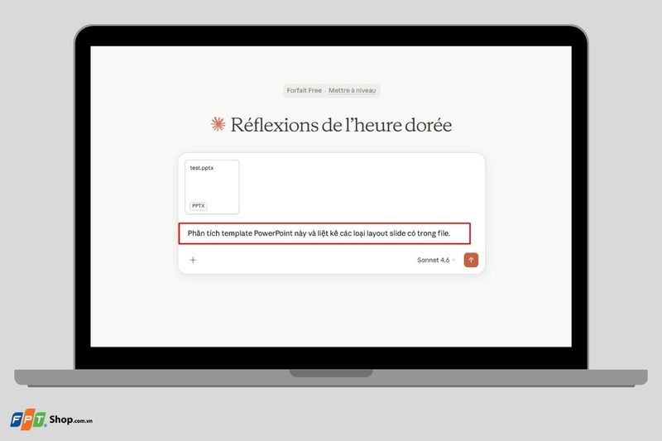Viewport: 662px width, 441px height.
Task: Click the plus attachment icon
Action: click(x=193, y=260)
